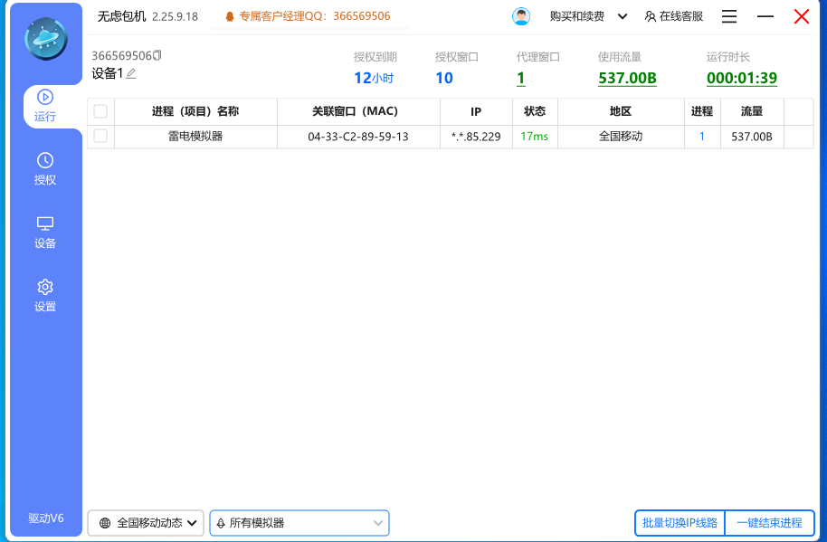Click the 537.00B traffic usage value
Image resolution: width=827 pixels, height=542 pixels.
pos(627,78)
